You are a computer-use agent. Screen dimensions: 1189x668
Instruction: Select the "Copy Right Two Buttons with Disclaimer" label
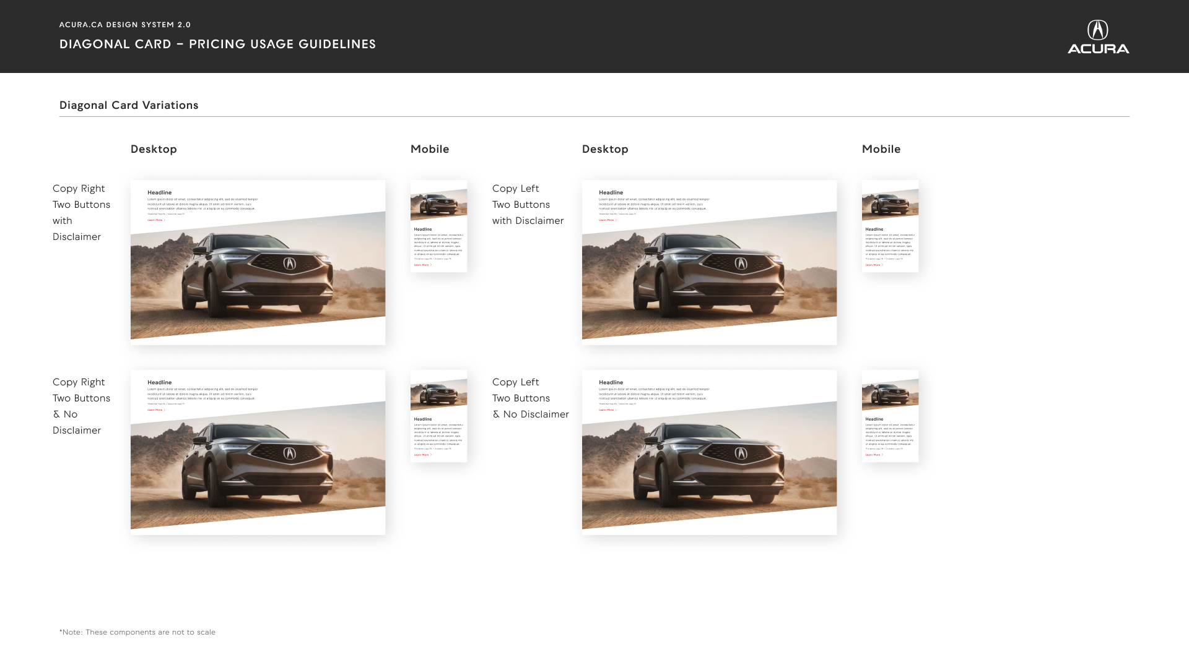(x=81, y=213)
